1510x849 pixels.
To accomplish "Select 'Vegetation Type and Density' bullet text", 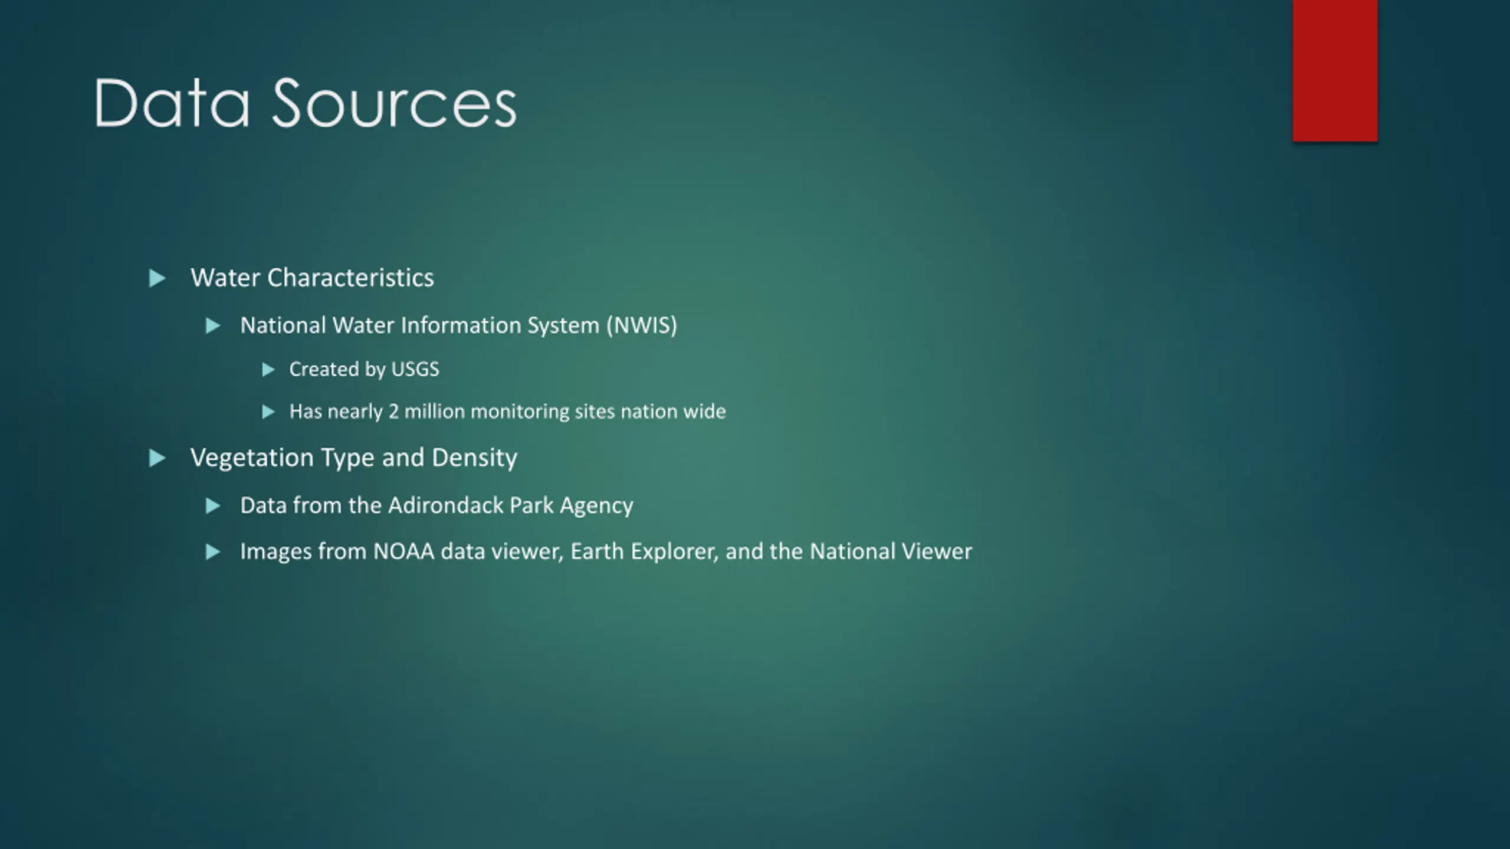I will click(353, 458).
